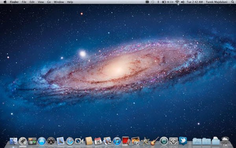
Task: Toggle Bluetooth menu bar icon
Action: pos(158,2)
